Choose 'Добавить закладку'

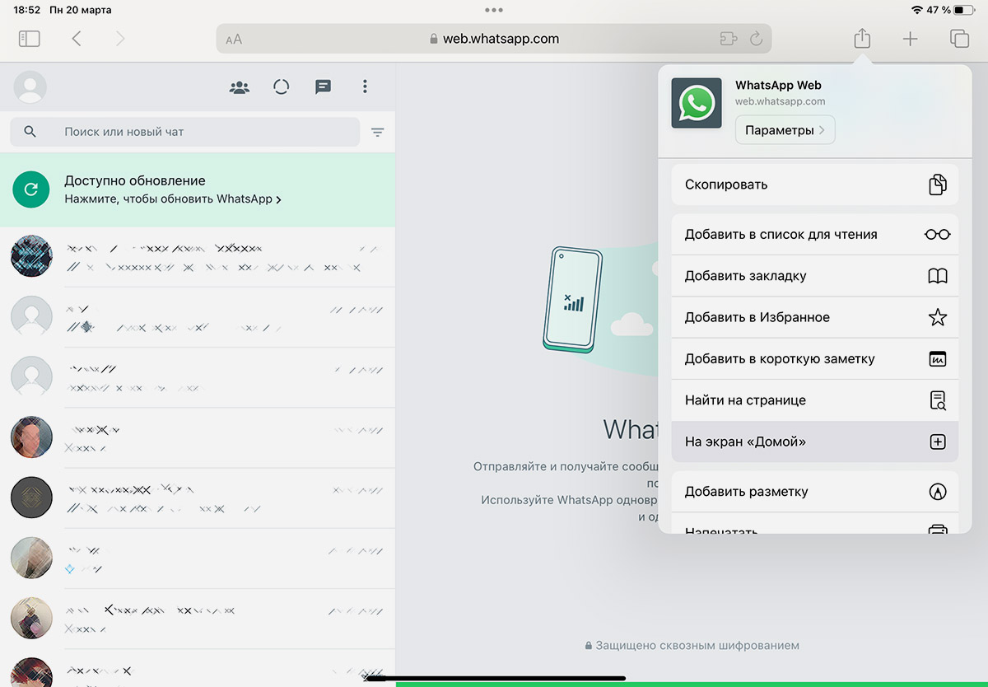coord(815,276)
